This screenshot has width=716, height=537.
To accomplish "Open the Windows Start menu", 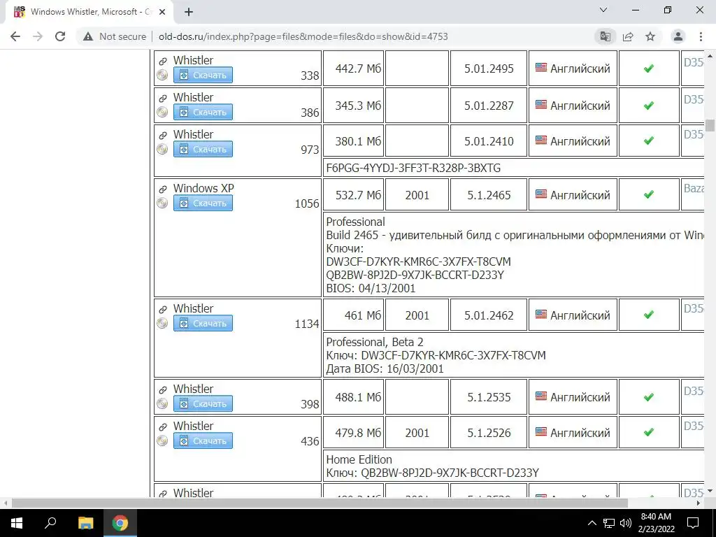I will tap(17, 523).
